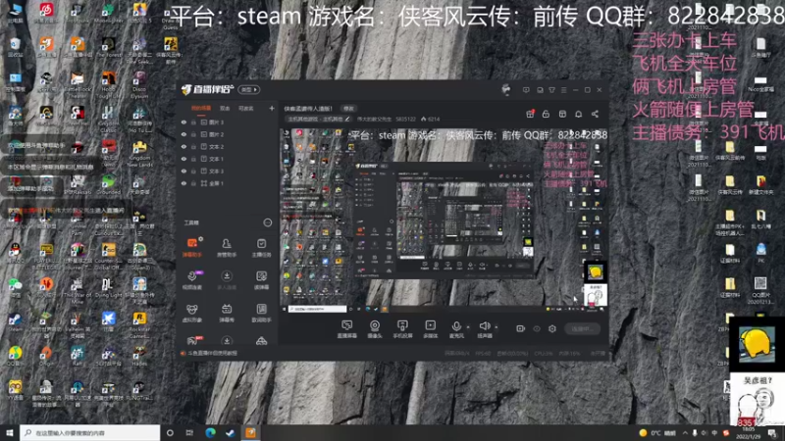Select the 文本 1 layer row
785x441 pixels.
click(x=228, y=159)
